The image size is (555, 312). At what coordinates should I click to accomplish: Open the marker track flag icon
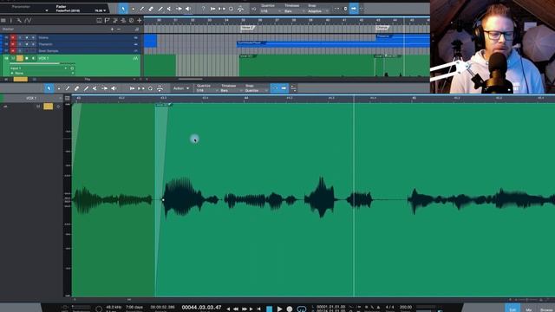[107, 21]
